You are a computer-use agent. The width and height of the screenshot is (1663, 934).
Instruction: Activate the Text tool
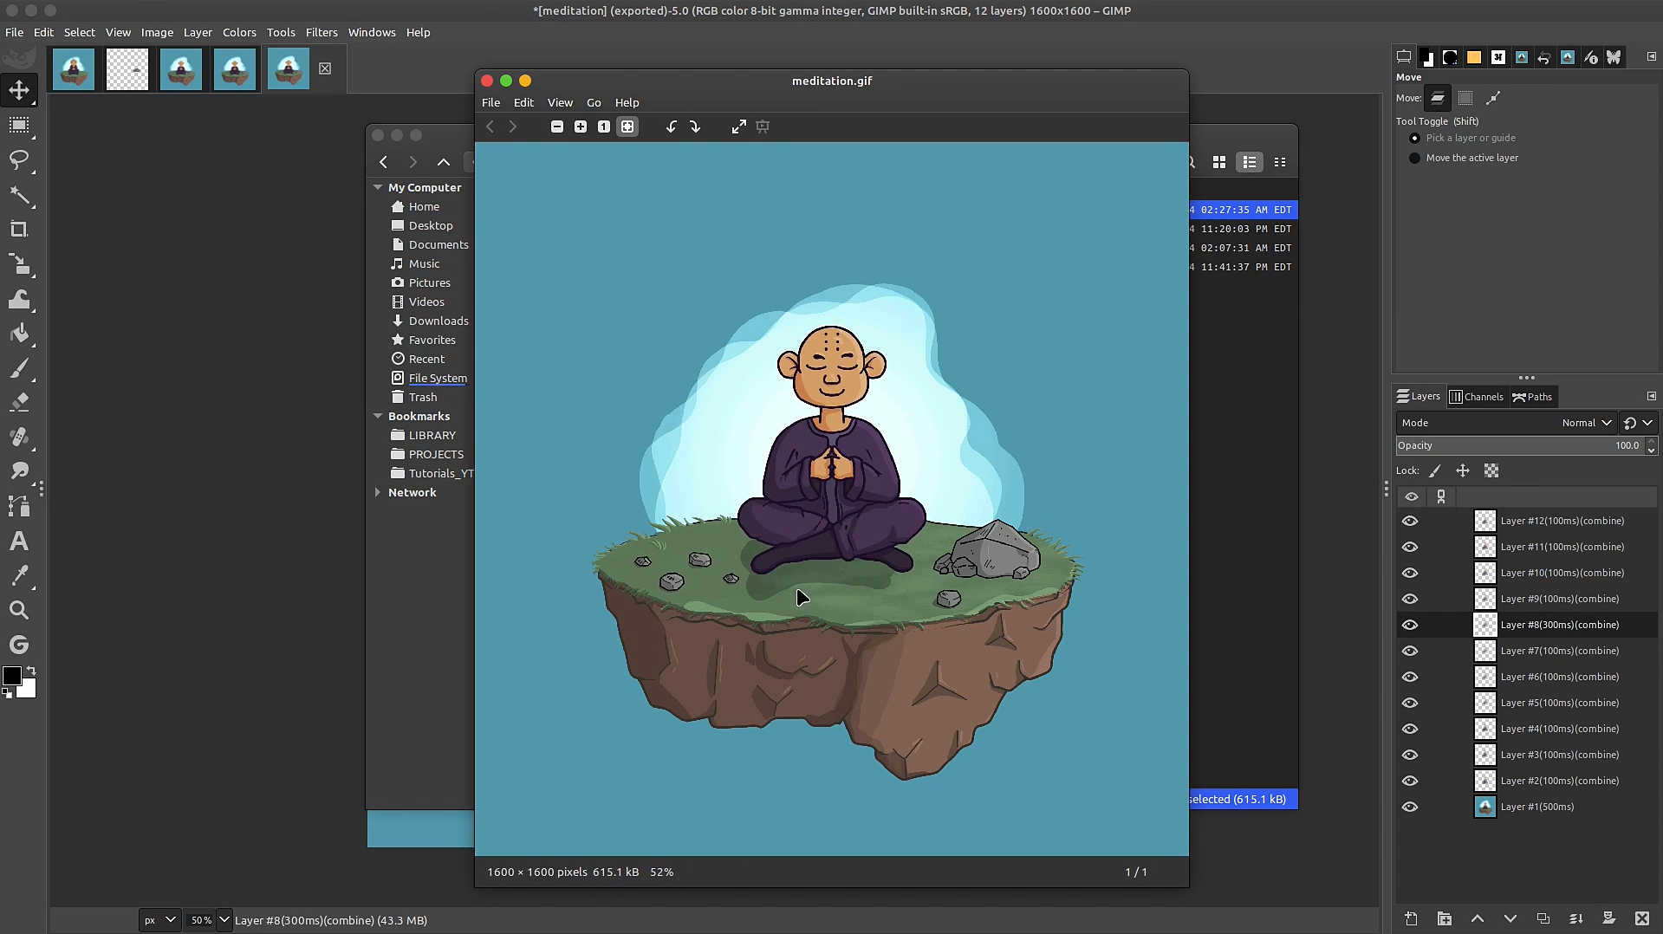[18, 542]
